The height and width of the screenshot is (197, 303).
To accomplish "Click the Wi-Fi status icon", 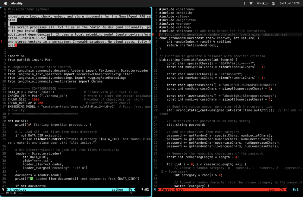I will pyautogui.click(x=251, y=3).
